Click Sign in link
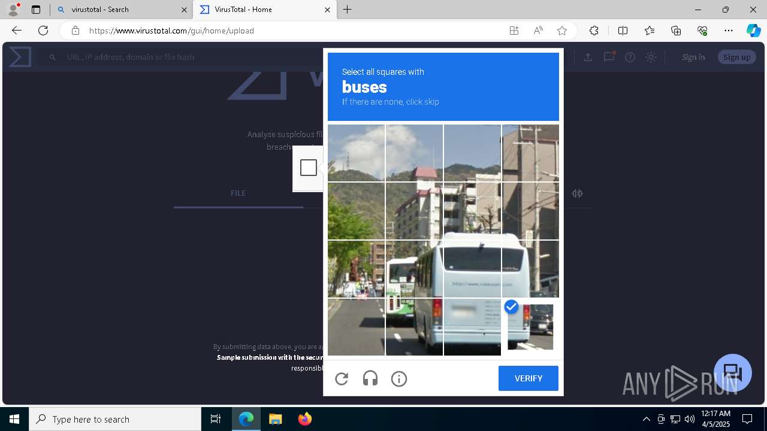This screenshot has height=431, width=767. [x=693, y=57]
